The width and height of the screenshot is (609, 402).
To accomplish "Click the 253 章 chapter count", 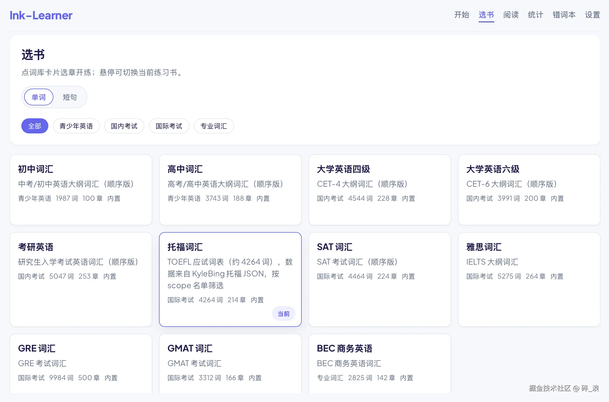I will (88, 276).
